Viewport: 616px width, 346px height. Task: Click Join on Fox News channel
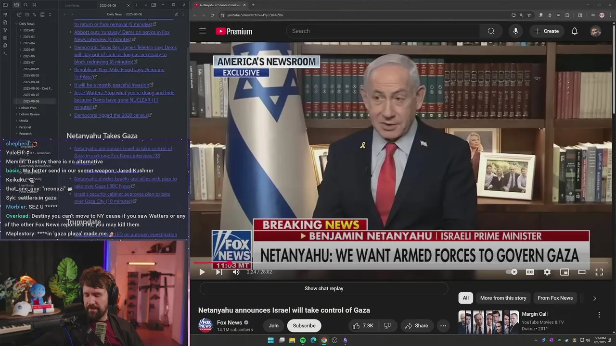tap(273, 326)
